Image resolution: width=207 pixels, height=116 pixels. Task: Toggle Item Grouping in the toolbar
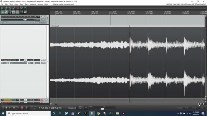(x=6, y=12)
